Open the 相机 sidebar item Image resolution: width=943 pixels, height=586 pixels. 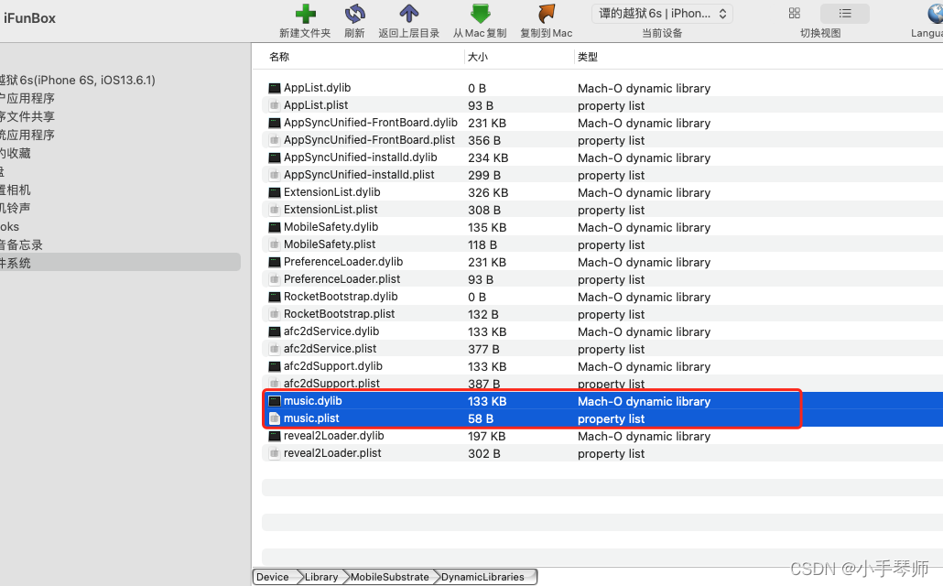(15, 190)
